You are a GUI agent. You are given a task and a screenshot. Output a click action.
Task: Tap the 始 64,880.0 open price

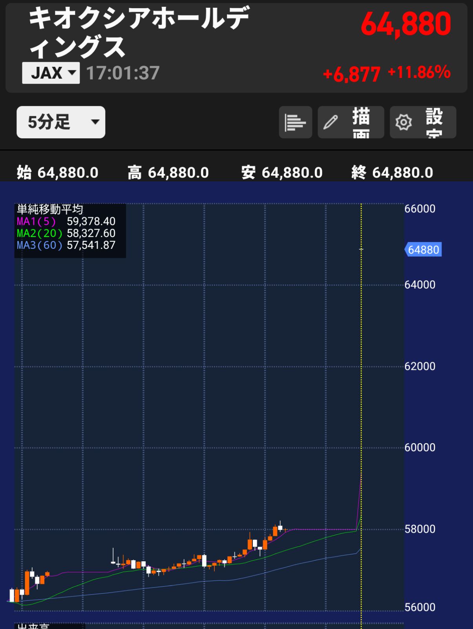57,172
